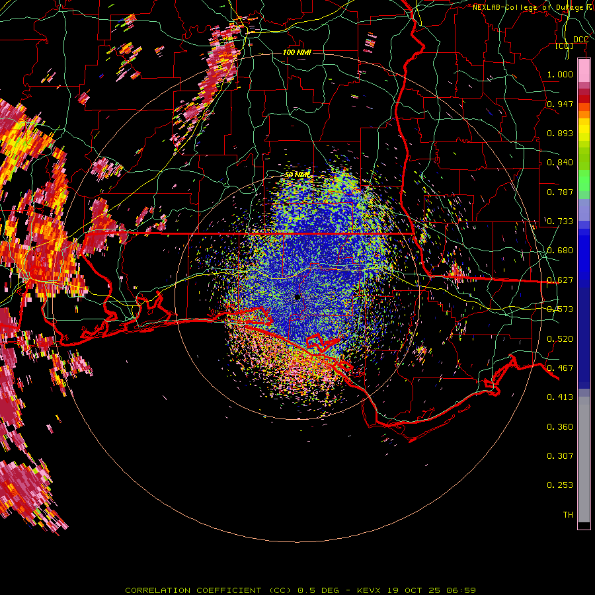Image resolution: width=595 pixels, height=595 pixels.
Task: Select the 0.627 value on the color scale
Action: [560, 280]
